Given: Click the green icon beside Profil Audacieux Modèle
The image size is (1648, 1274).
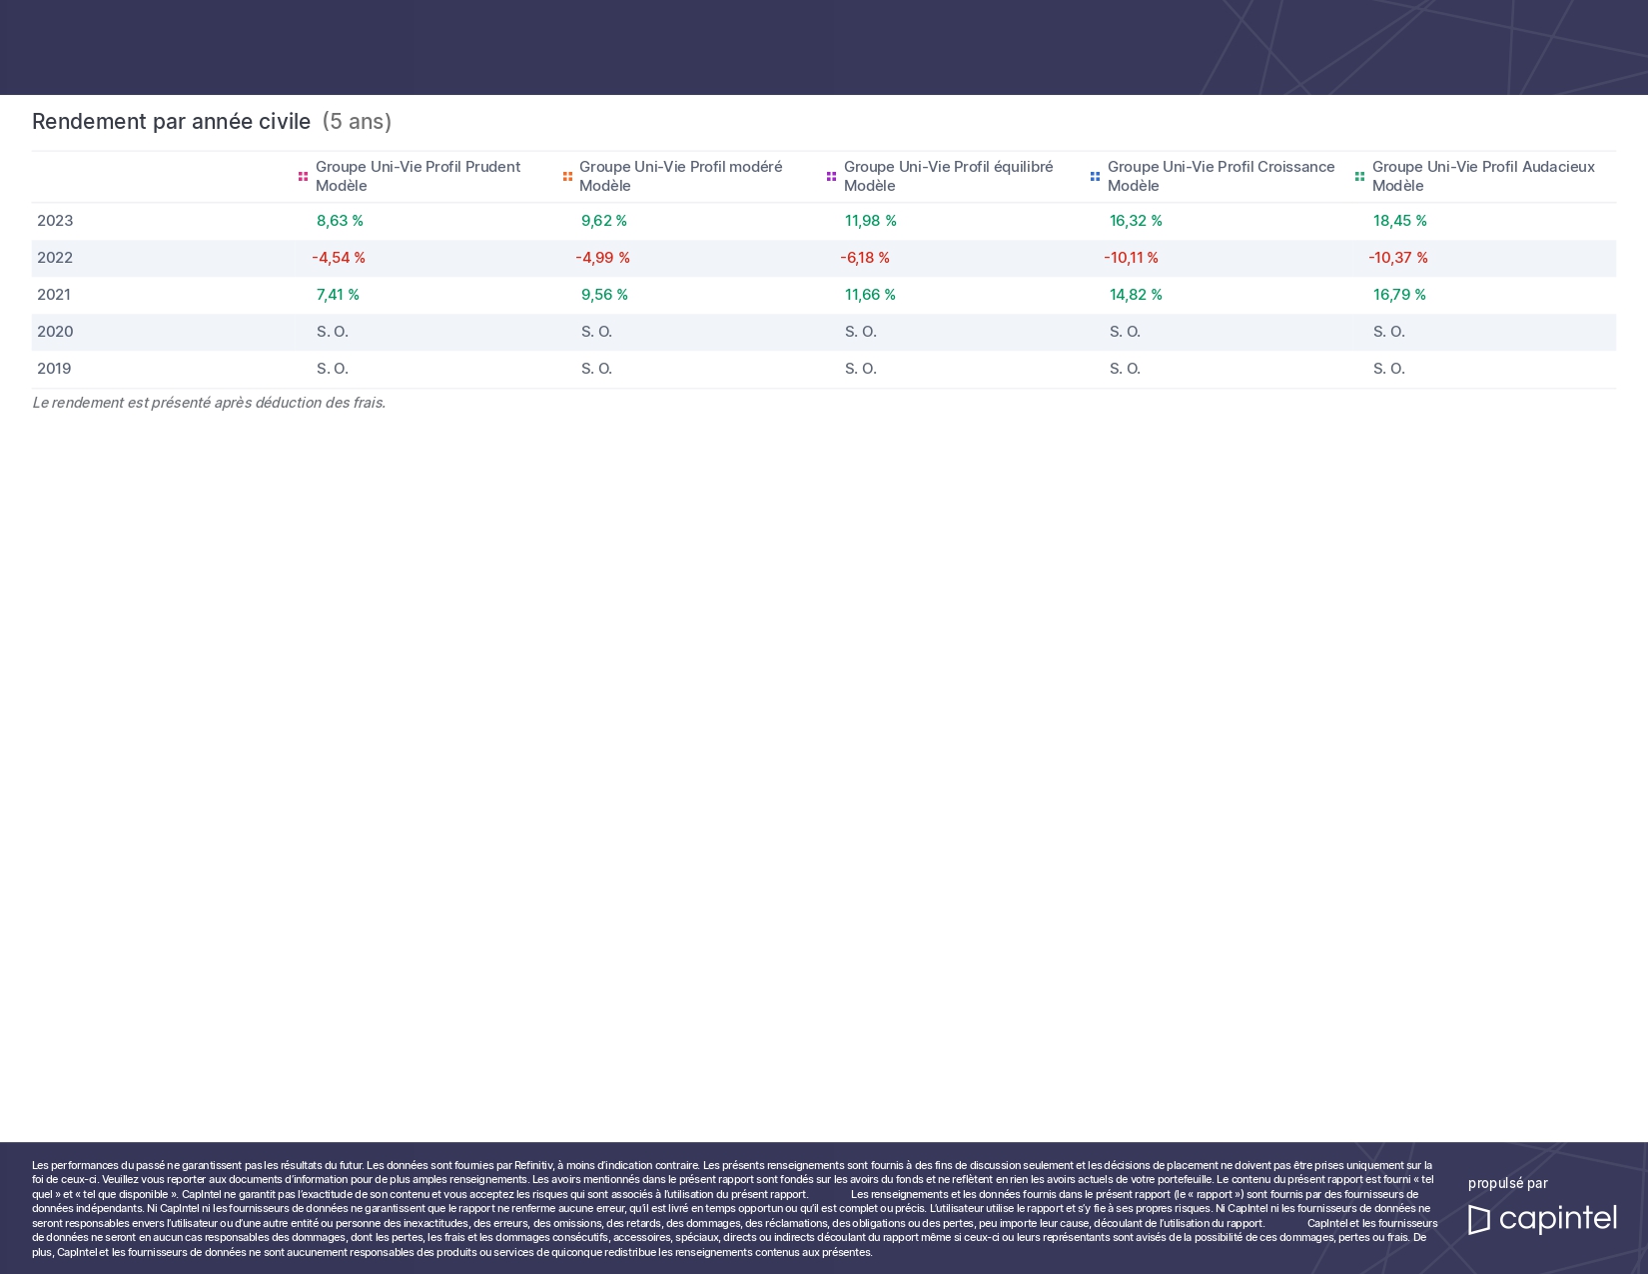Looking at the screenshot, I should click(x=1359, y=177).
